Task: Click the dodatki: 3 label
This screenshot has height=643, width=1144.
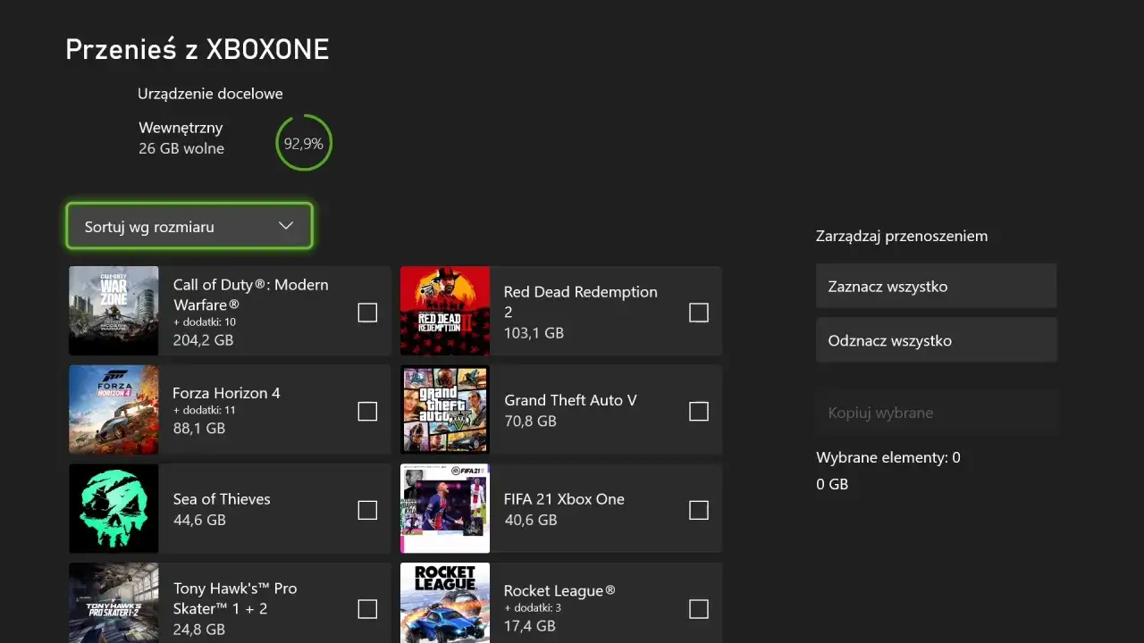Action: click(533, 608)
